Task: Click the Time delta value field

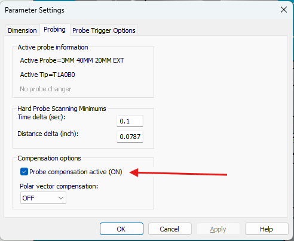Action: pos(130,121)
